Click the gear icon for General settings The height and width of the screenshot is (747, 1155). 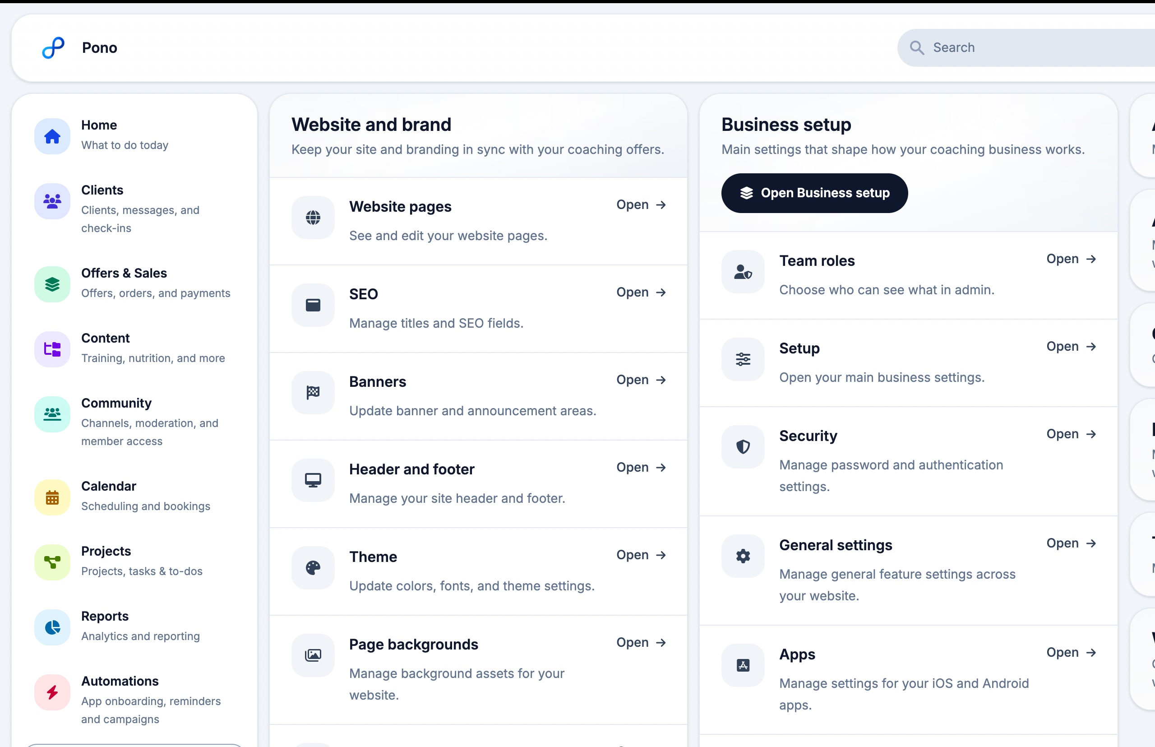pos(743,556)
